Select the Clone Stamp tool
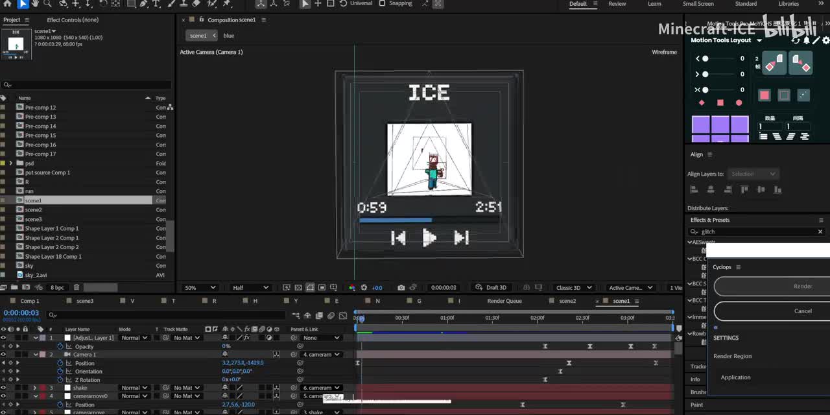830x415 pixels. click(183, 4)
